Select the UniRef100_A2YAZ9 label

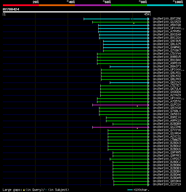[x=167, y=95]
